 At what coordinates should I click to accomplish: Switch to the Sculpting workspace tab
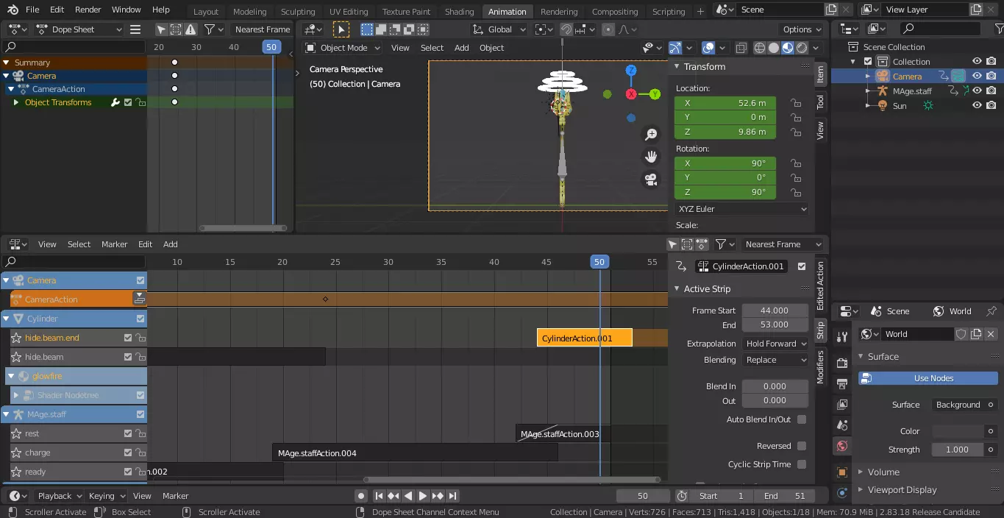pos(298,11)
